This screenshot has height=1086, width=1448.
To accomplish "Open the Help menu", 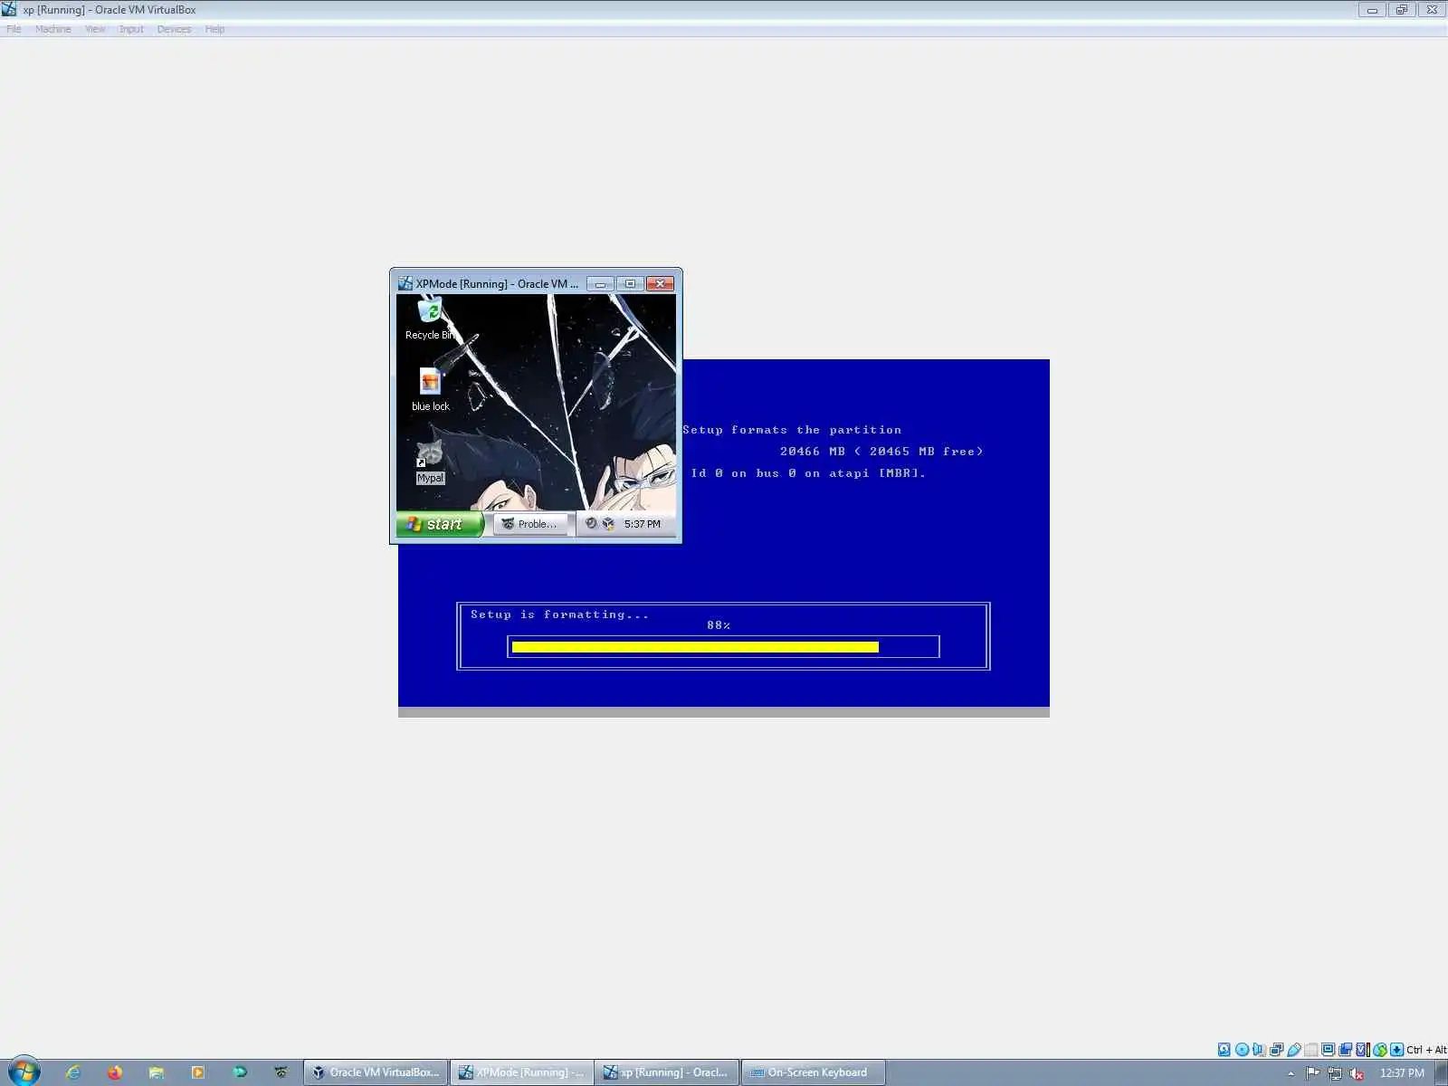I will [214, 29].
